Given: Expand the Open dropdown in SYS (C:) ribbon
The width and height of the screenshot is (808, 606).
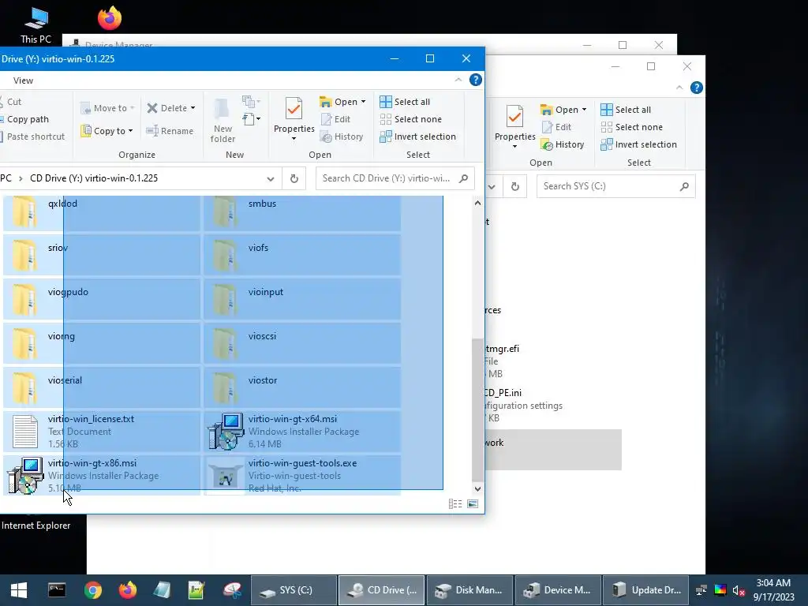Looking at the screenshot, I should (584, 110).
